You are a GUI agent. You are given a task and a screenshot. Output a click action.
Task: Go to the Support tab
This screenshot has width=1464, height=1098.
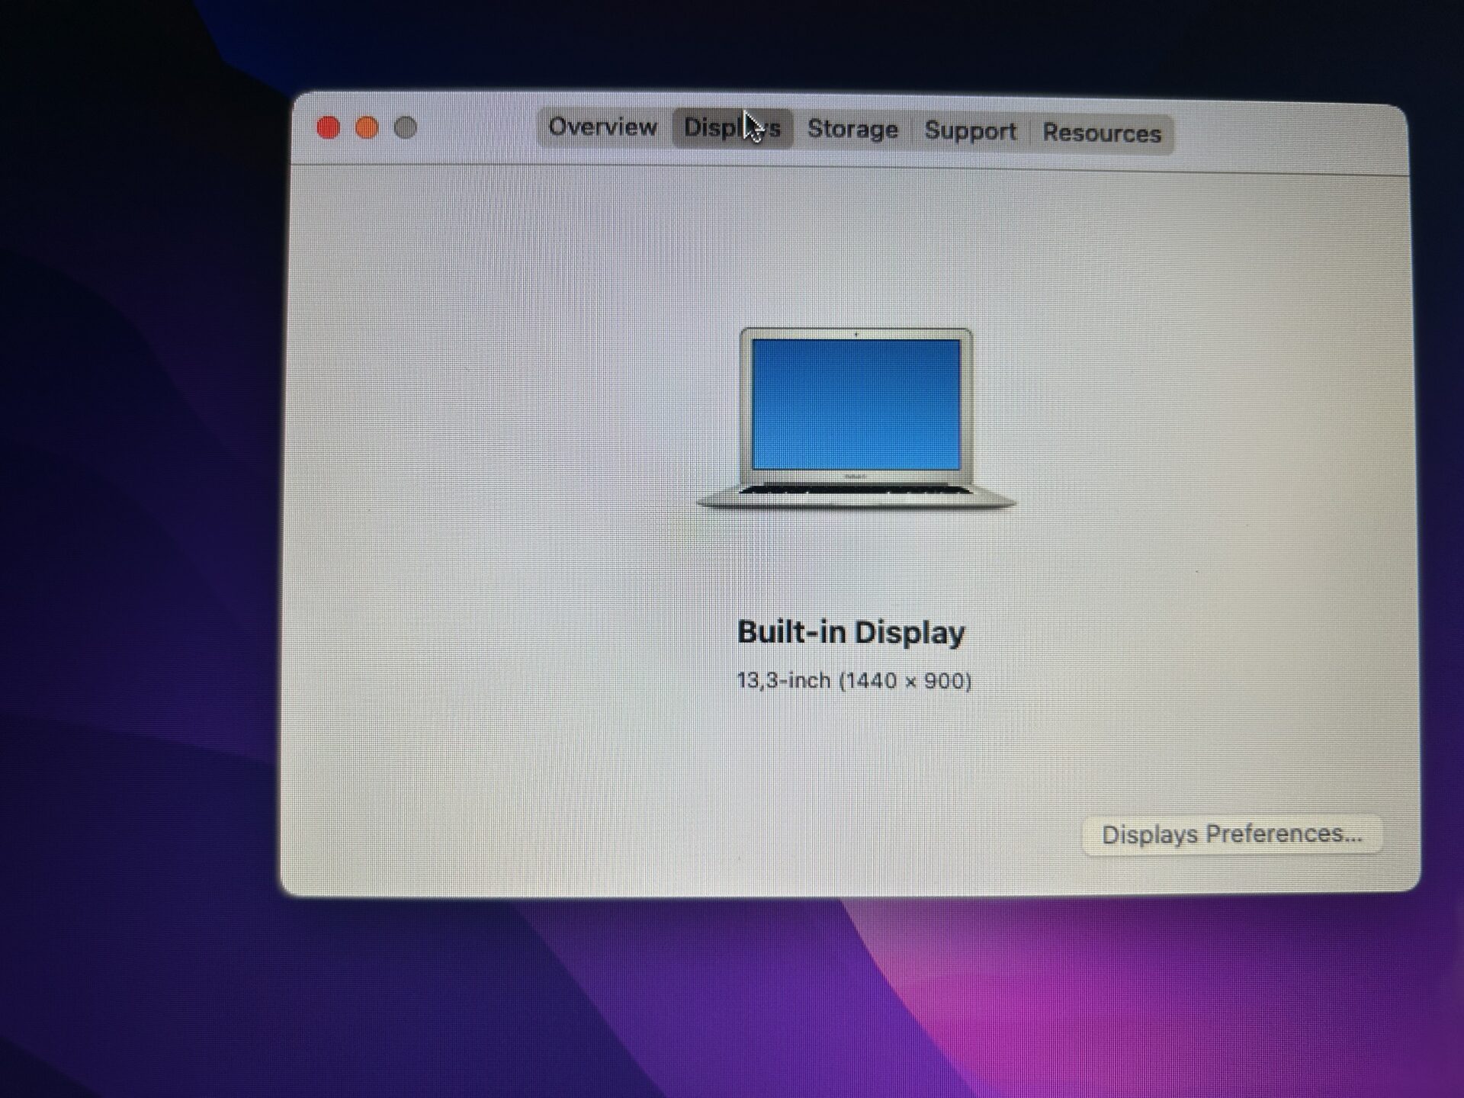point(970,131)
